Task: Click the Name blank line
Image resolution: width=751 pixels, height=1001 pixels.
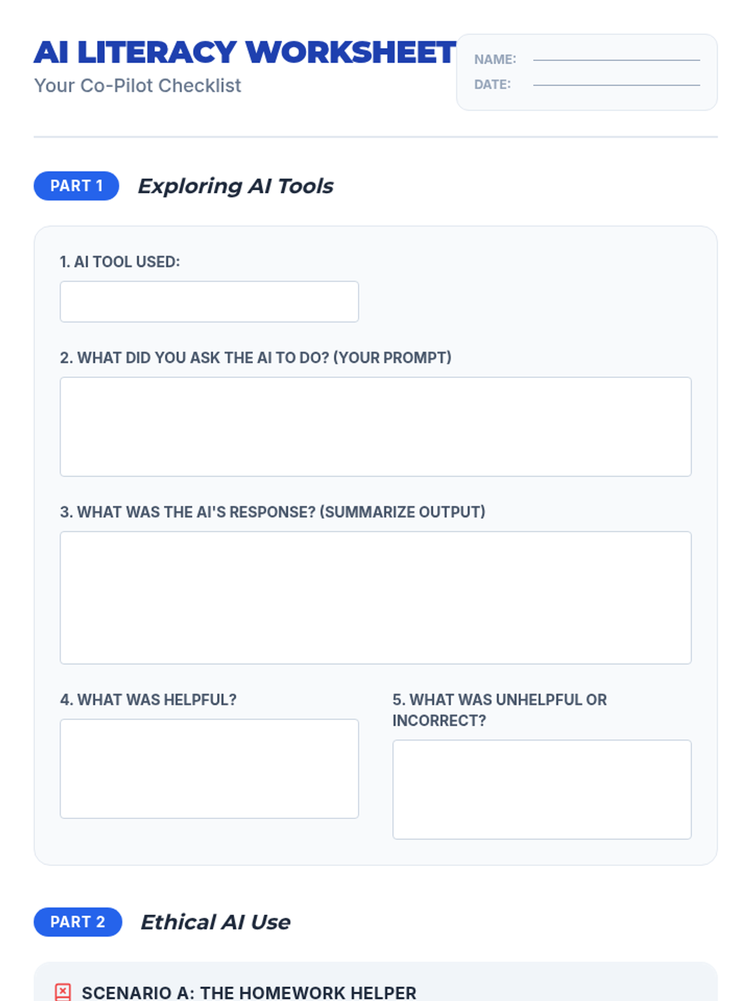Action: click(616, 59)
